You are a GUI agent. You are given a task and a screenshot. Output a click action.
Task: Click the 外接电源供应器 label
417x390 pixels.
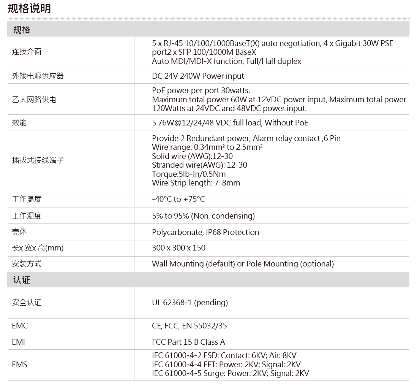coord(38,76)
